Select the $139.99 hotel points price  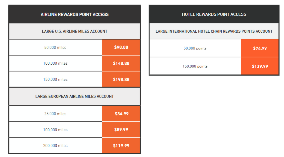(x=260, y=66)
